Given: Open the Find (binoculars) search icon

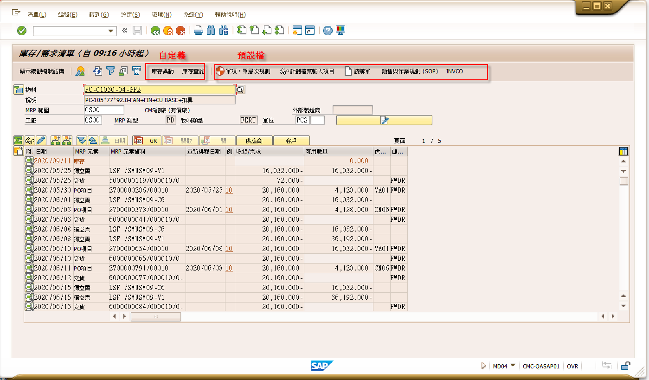Looking at the screenshot, I should coord(211,30).
